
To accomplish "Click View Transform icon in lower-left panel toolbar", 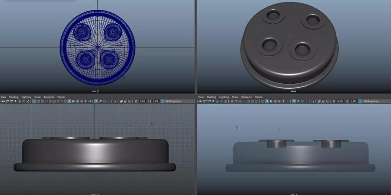I will pos(163,101).
